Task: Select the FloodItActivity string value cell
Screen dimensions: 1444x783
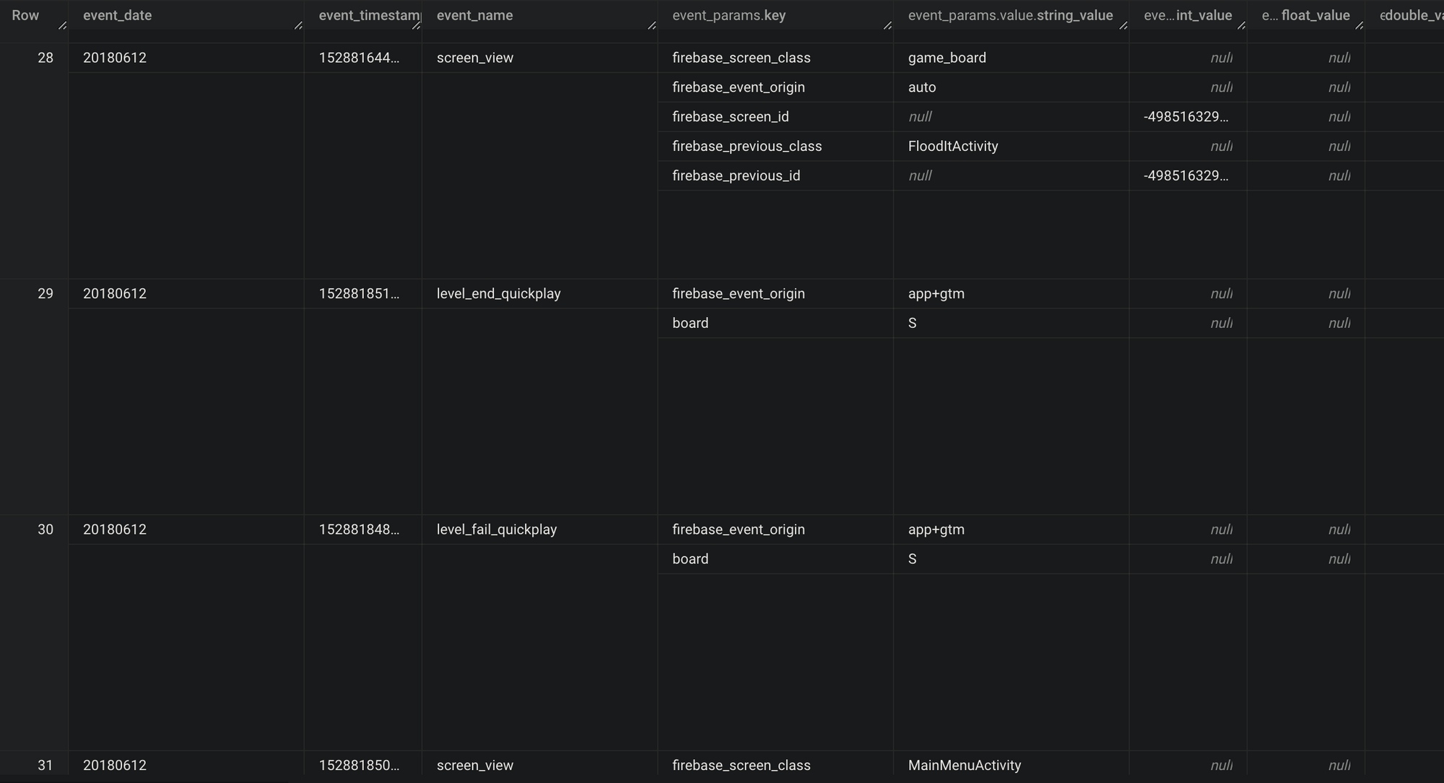Action: tap(1011, 146)
